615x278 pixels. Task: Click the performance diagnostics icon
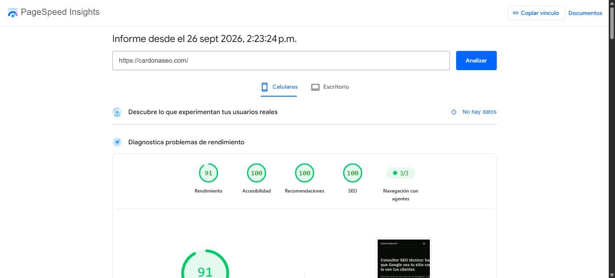[x=117, y=142]
